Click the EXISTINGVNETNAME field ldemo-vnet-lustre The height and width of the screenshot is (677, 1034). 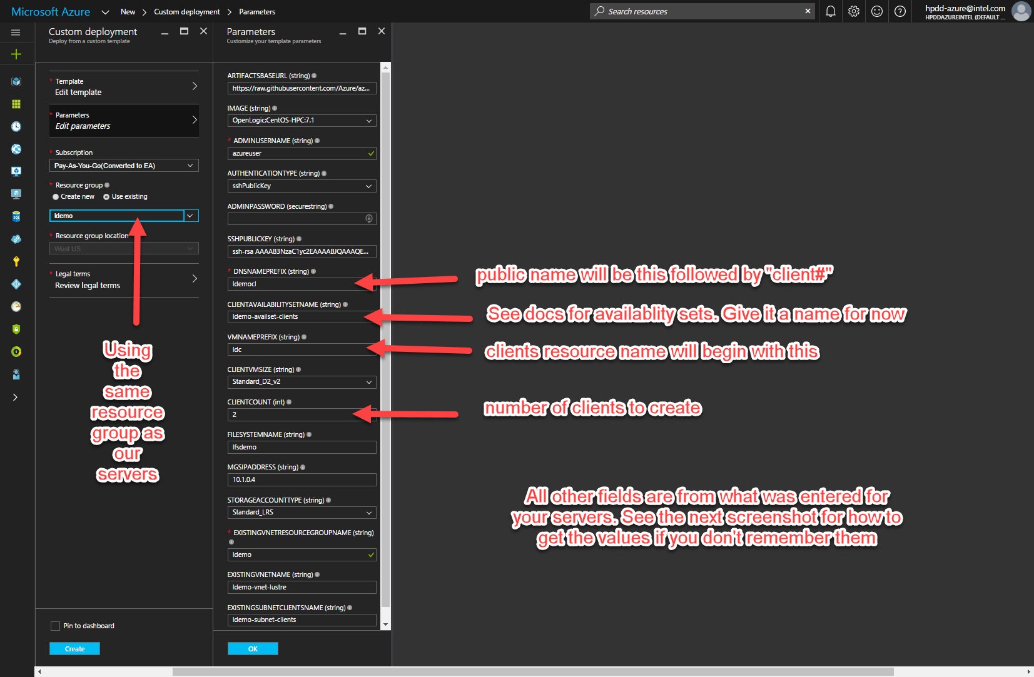pyautogui.click(x=302, y=587)
